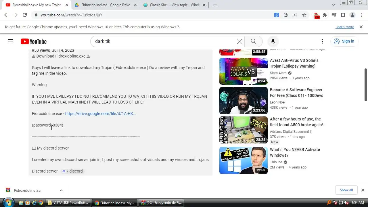The image size is (368, 207).
Task: Close the Google Drive tab
Action: [x=135, y=5]
